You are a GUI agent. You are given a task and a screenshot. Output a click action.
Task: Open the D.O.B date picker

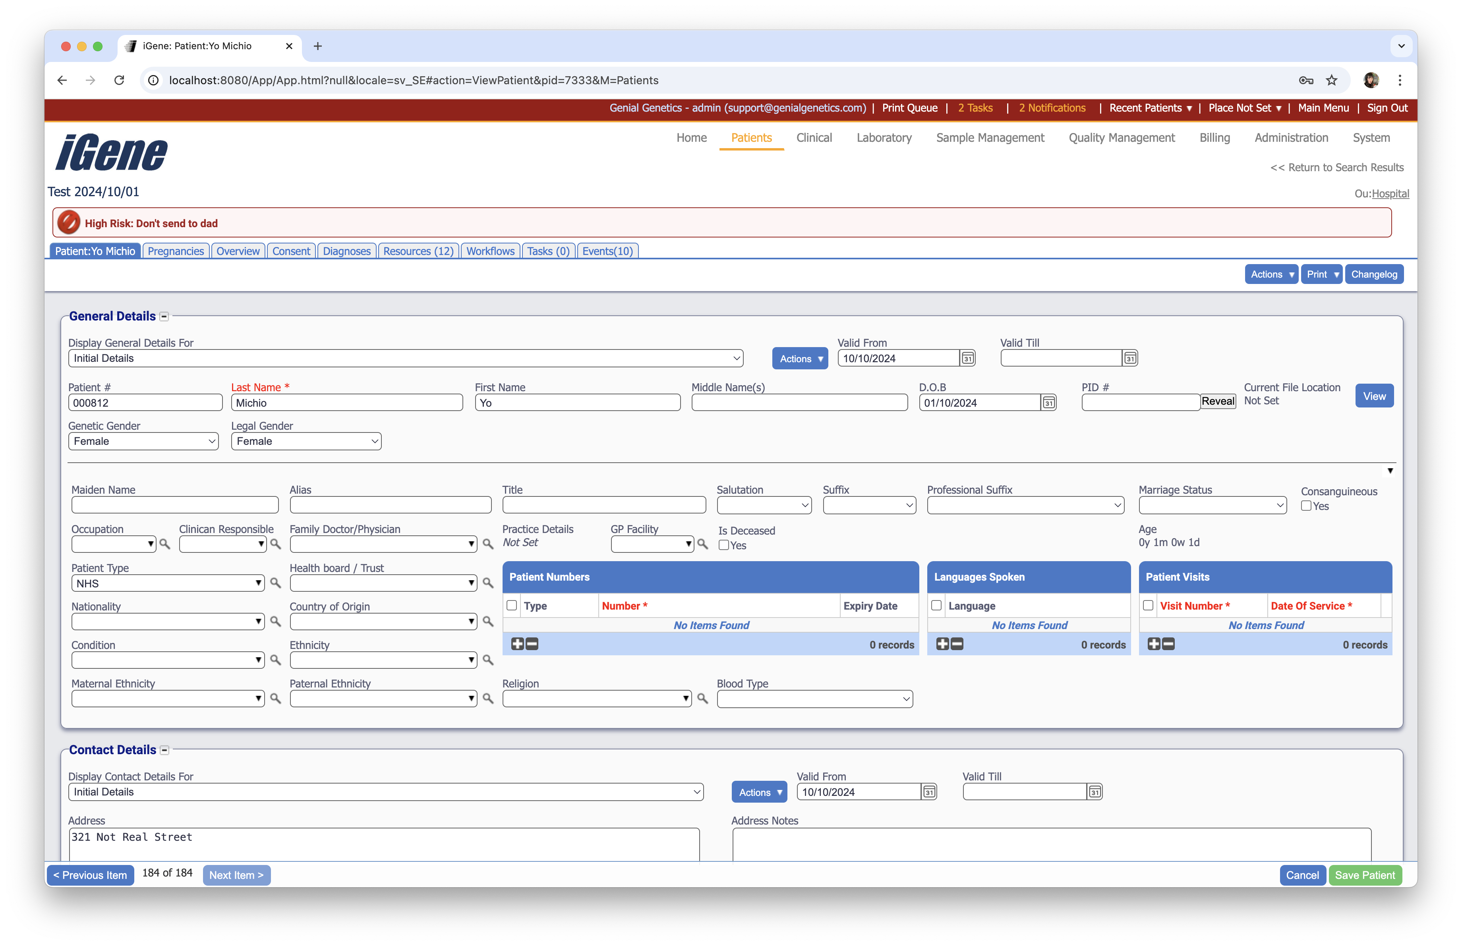coord(1048,402)
